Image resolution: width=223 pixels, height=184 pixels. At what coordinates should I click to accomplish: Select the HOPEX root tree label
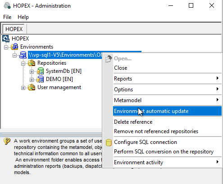(x=20, y=39)
